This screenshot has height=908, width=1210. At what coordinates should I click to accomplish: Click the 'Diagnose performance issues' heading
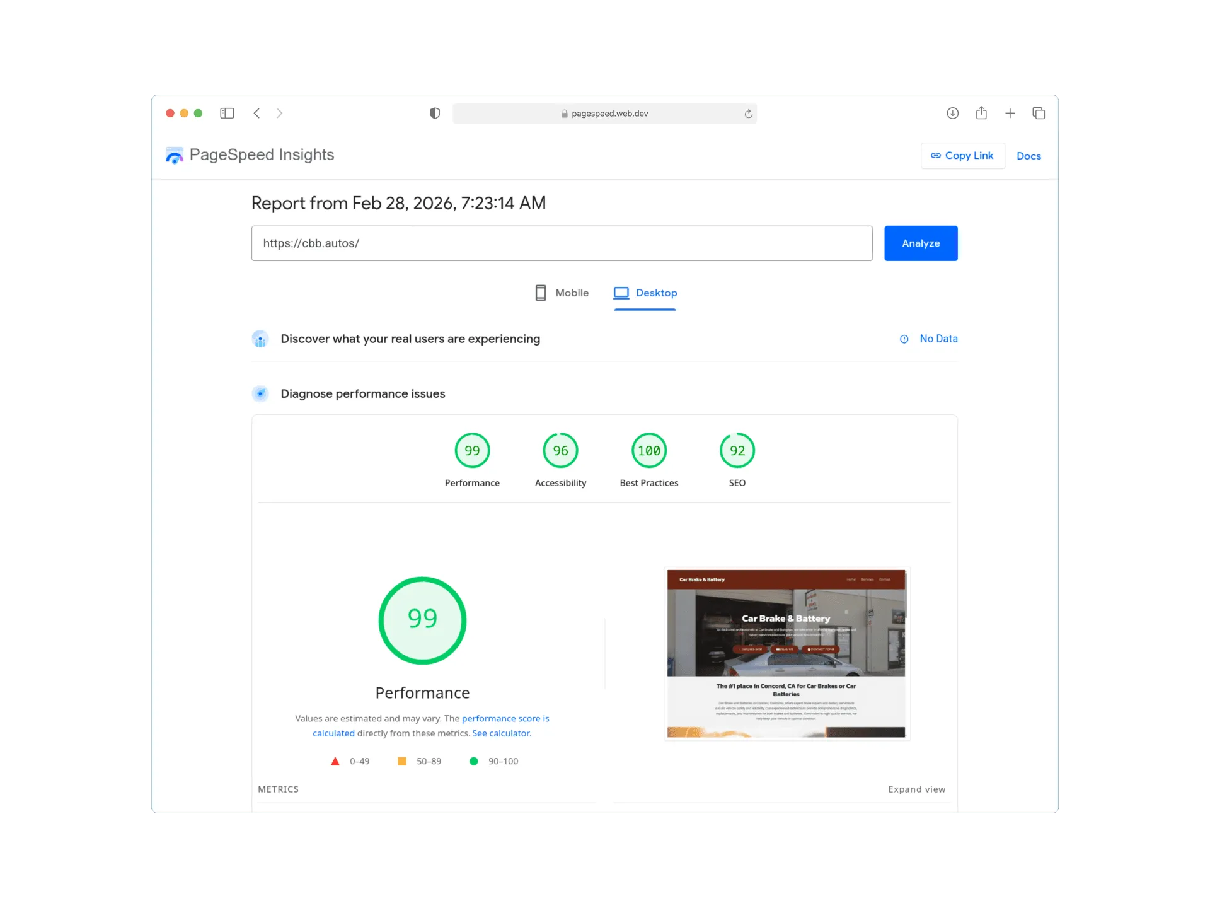point(362,394)
